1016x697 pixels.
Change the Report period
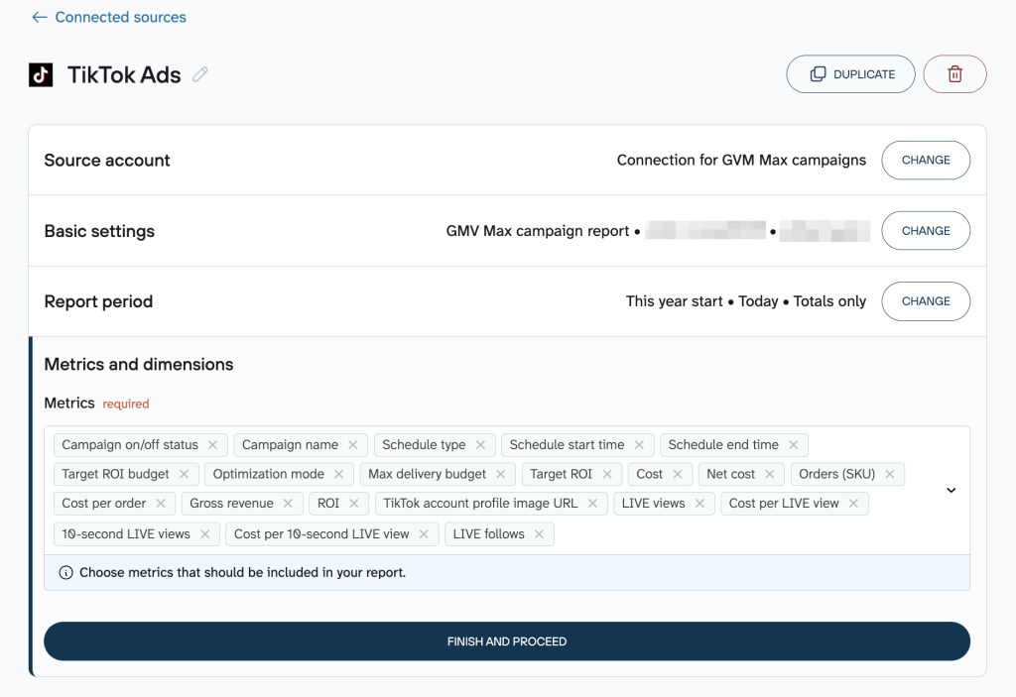(x=926, y=301)
